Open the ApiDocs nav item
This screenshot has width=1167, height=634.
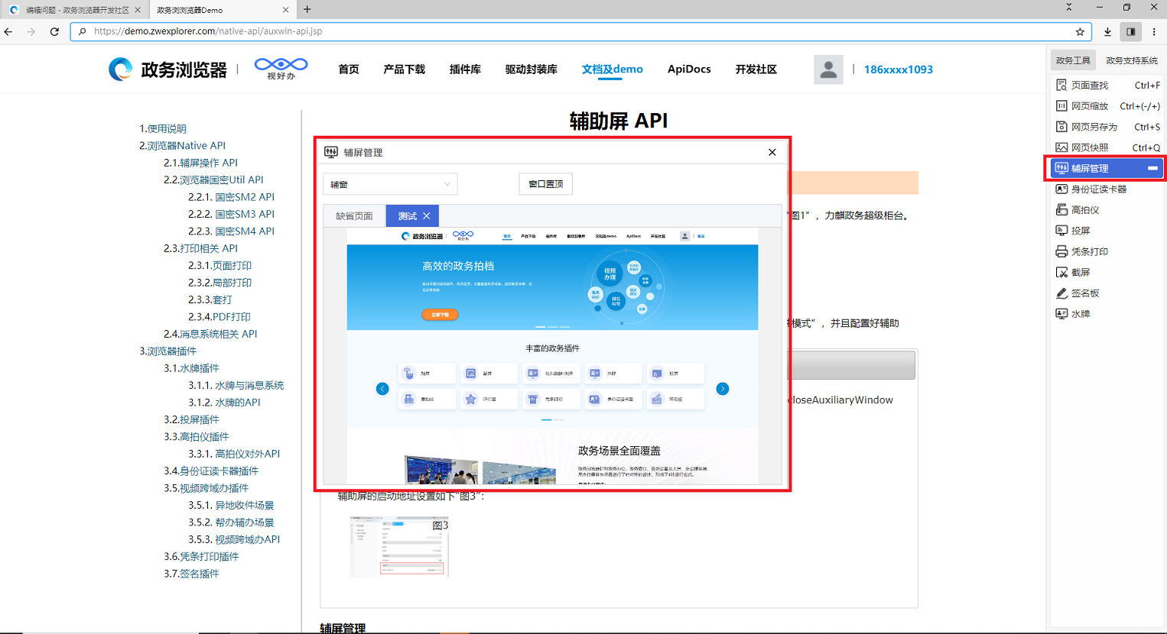[689, 70]
